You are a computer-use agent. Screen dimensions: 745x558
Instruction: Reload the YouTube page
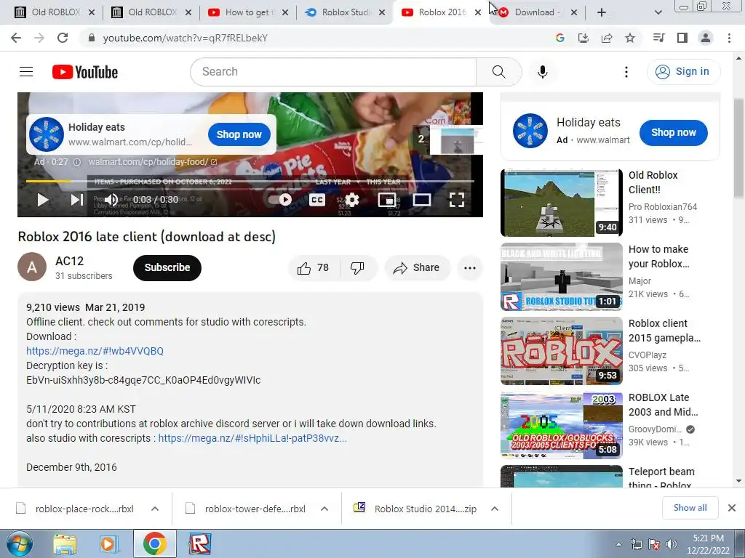tap(63, 38)
